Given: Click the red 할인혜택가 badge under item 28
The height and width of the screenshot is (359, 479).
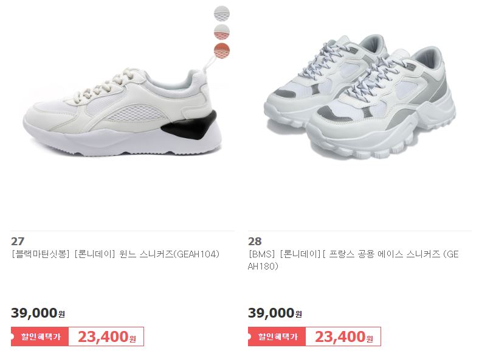Looking at the screenshot, I should (x=277, y=336).
